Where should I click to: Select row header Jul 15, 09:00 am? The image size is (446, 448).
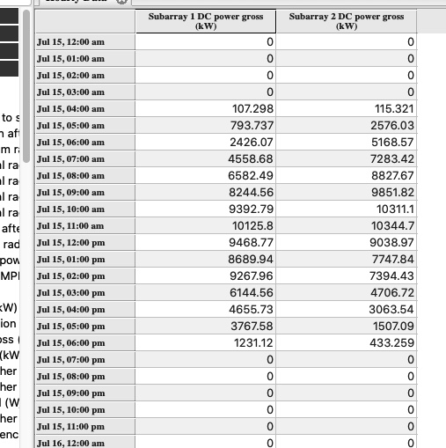(85, 193)
